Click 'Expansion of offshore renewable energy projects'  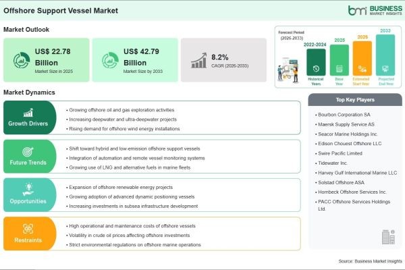click(x=119, y=188)
